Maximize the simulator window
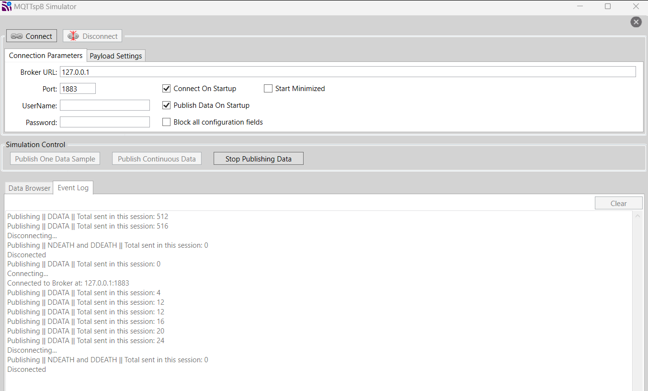The image size is (648, 391). (608, 7)
